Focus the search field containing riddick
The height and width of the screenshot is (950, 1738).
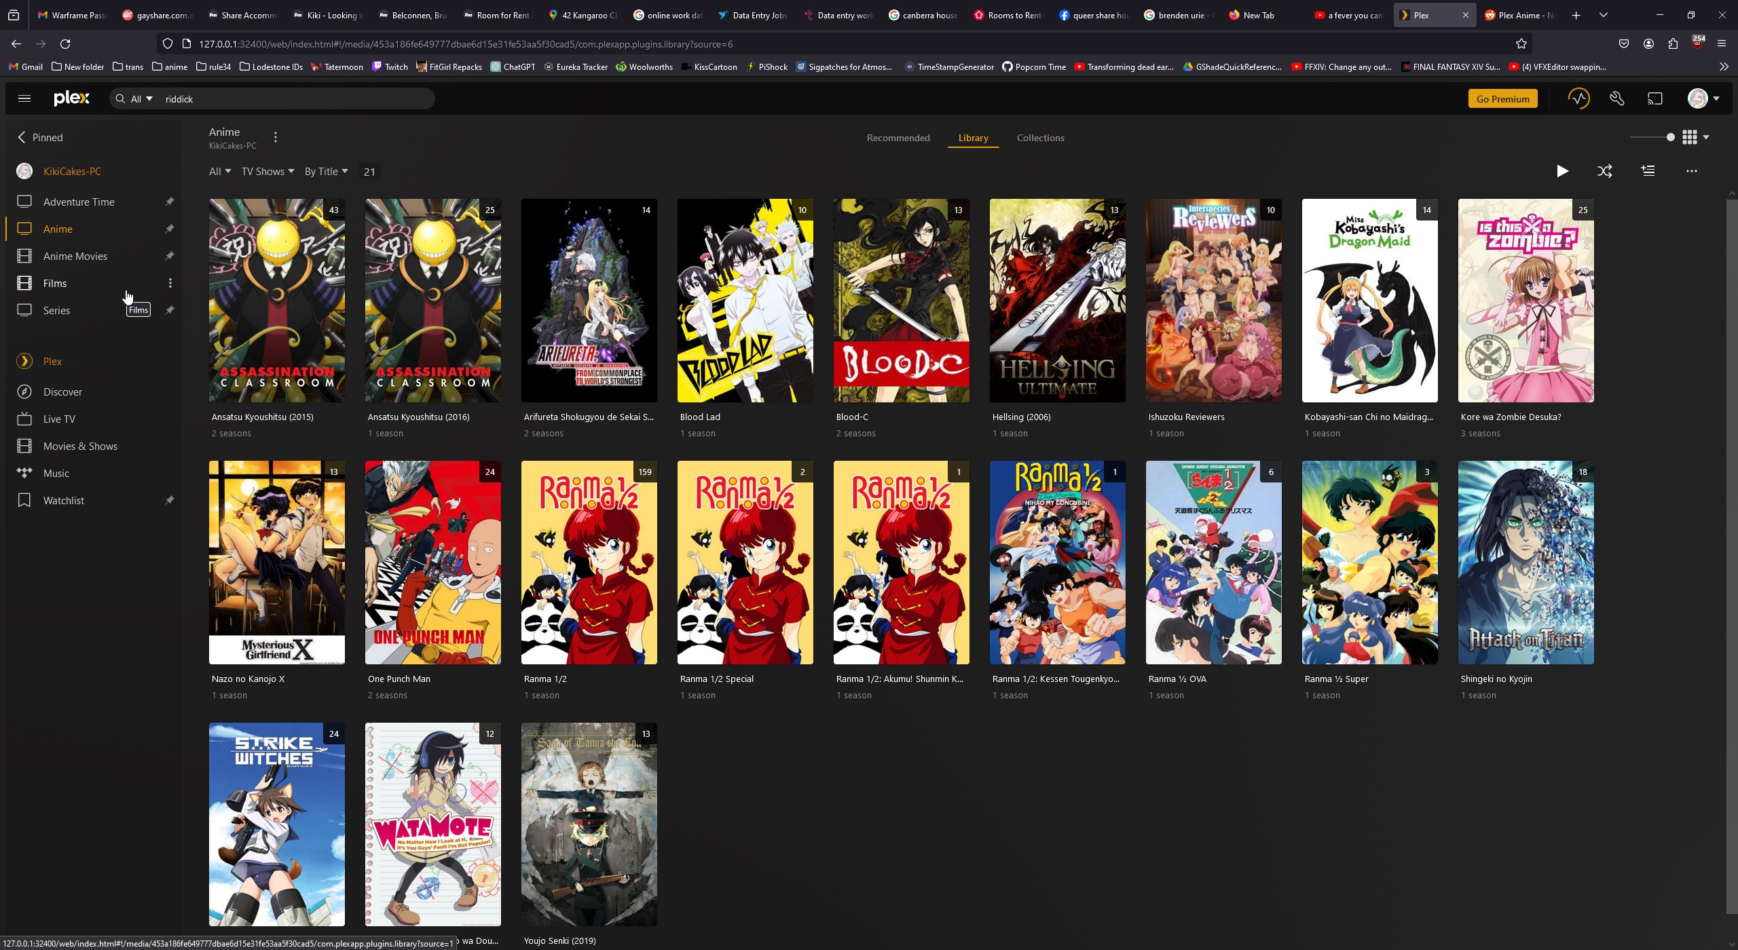pos(295,99)
